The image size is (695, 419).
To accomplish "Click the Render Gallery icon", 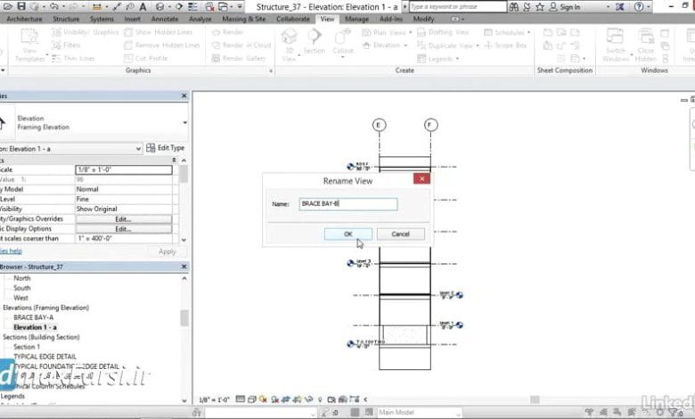I will point(216,58).
